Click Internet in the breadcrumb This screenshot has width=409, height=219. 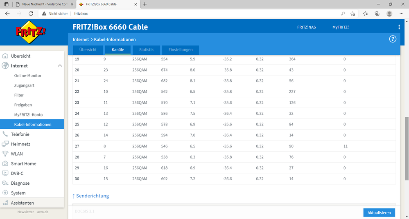(x=81, y=40)
